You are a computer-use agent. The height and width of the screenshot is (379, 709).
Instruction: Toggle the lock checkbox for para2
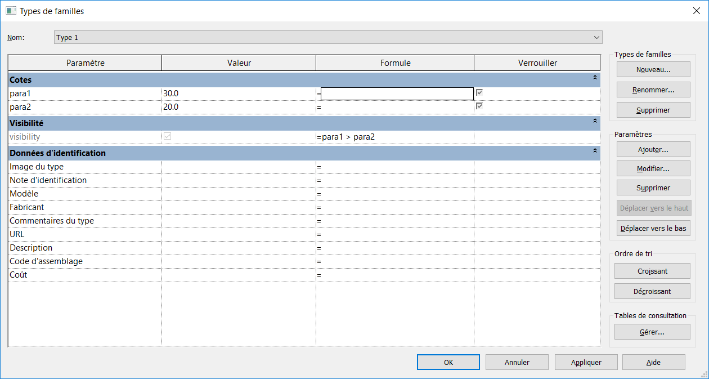click(479, 106)
